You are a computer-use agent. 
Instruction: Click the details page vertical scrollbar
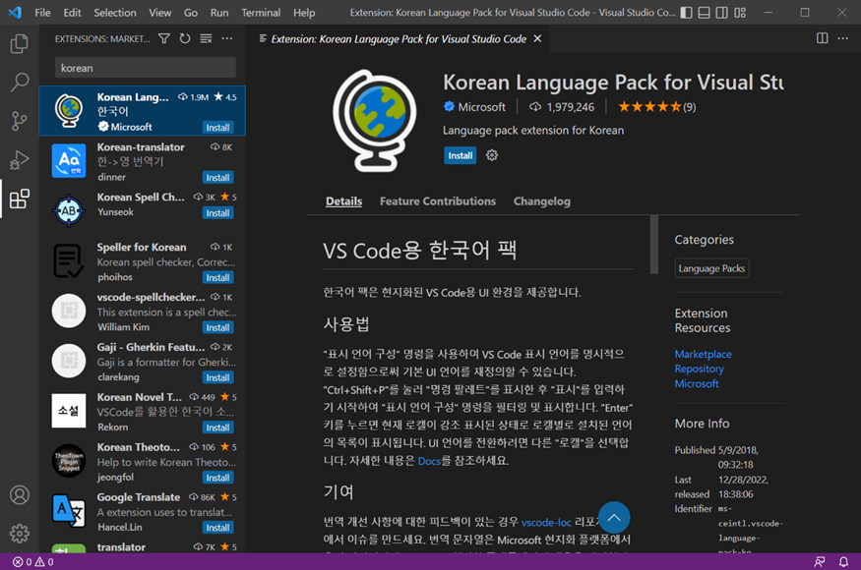point(653,244)
